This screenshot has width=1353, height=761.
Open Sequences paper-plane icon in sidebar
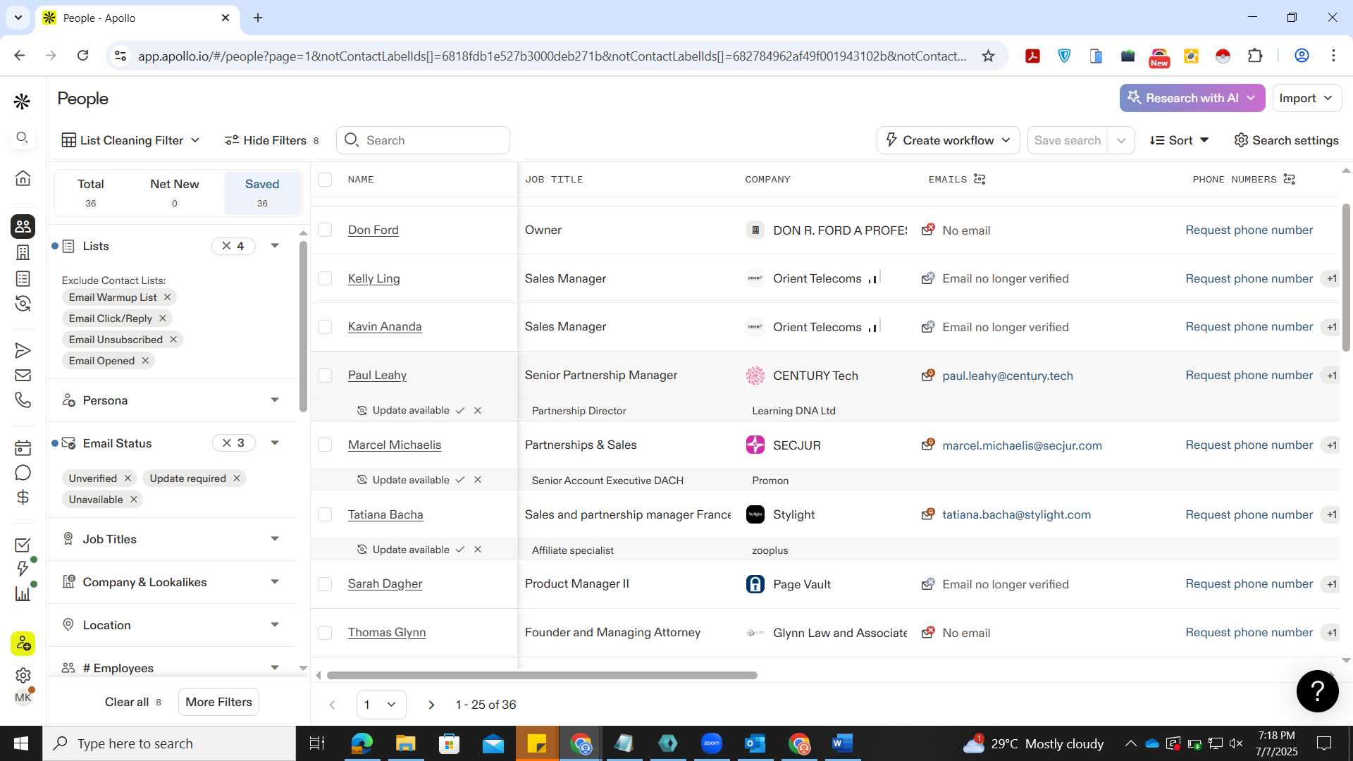pyautogui.click(x=23, y=351)
